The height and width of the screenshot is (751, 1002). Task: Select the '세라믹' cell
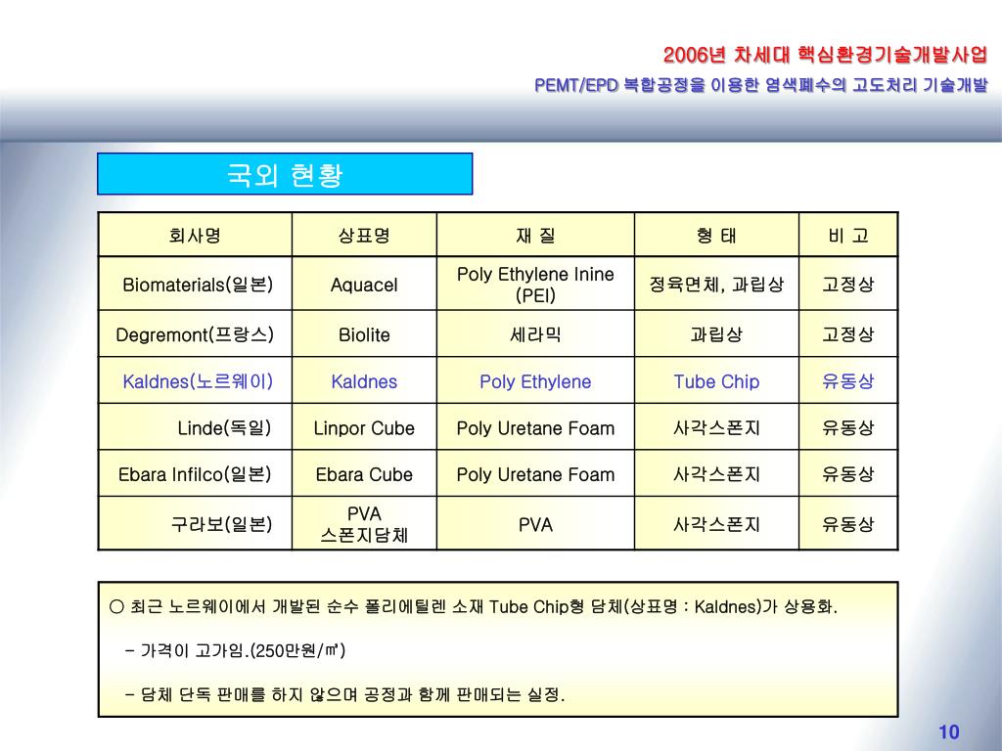(535, 334)
